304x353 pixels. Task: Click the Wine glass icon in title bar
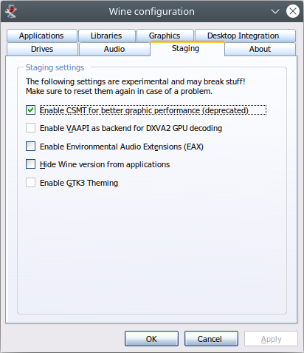[x=10, y=11]
